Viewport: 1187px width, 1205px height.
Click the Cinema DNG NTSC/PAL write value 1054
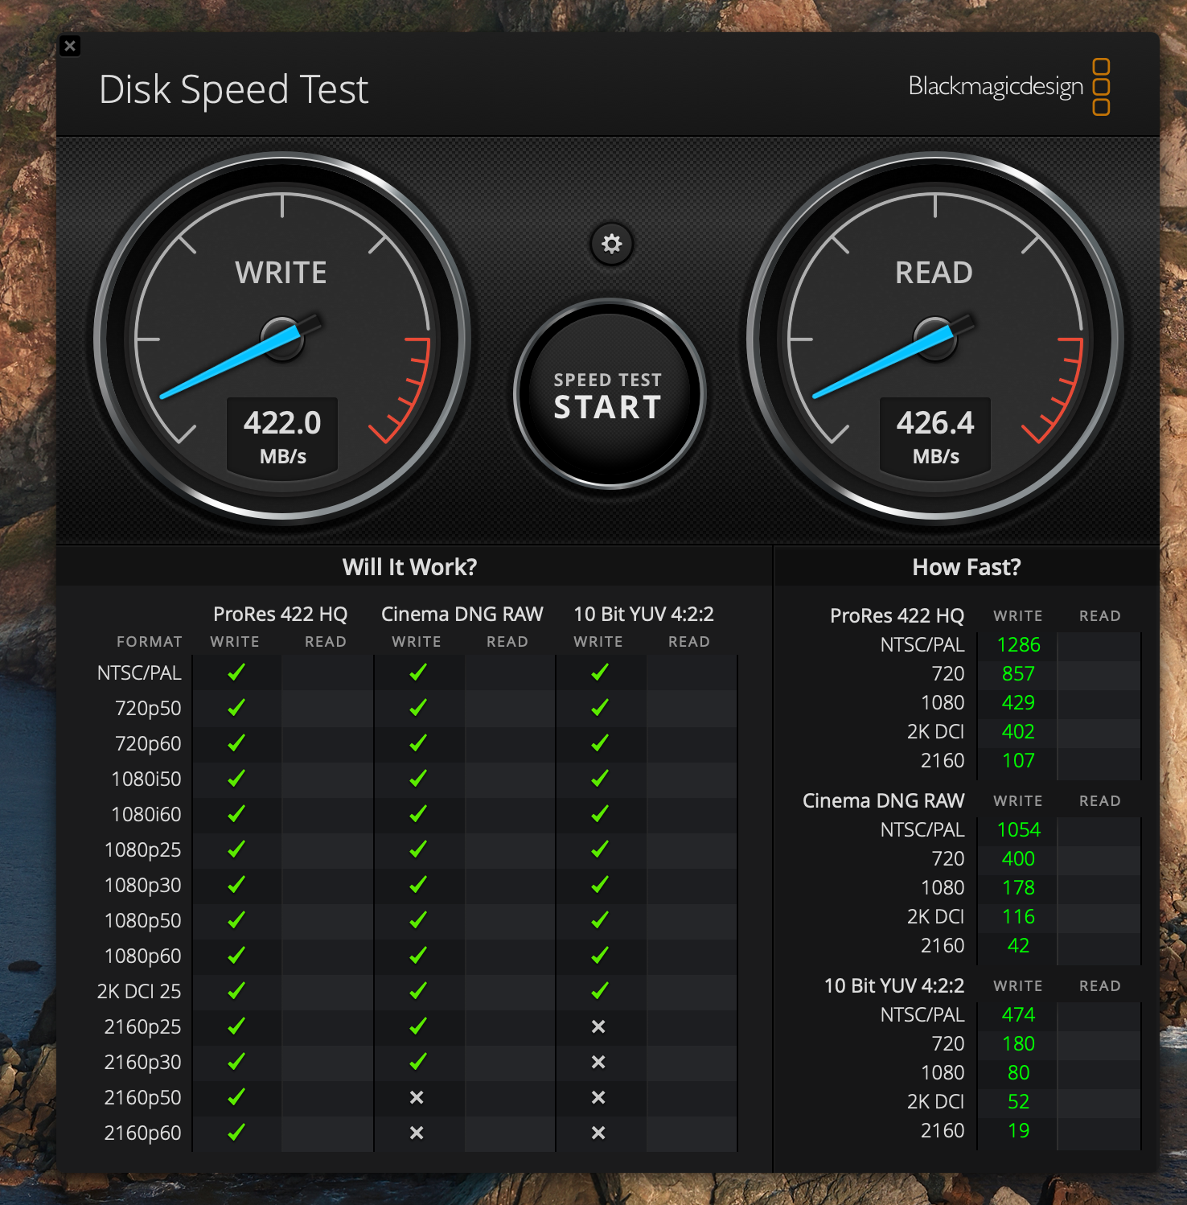pos(1019,830)
